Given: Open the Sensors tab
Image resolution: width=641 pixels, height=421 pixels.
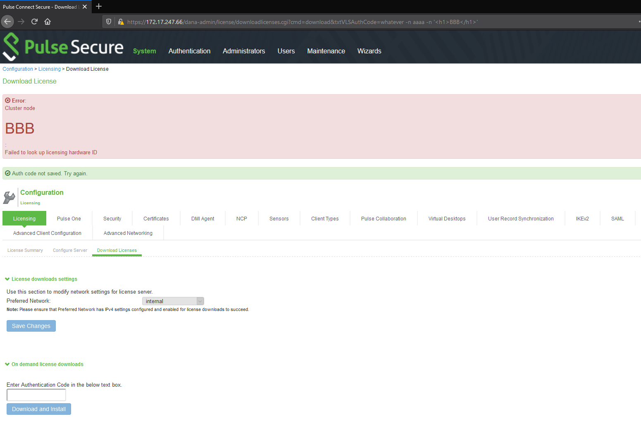Looking at the screenshot, I should point(279,218).
